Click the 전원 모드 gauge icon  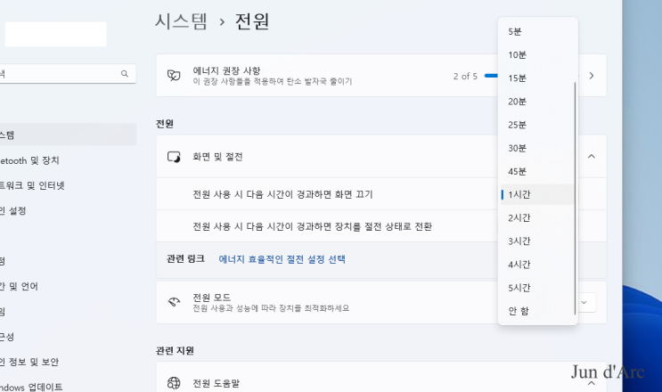[x=174, y=302]
